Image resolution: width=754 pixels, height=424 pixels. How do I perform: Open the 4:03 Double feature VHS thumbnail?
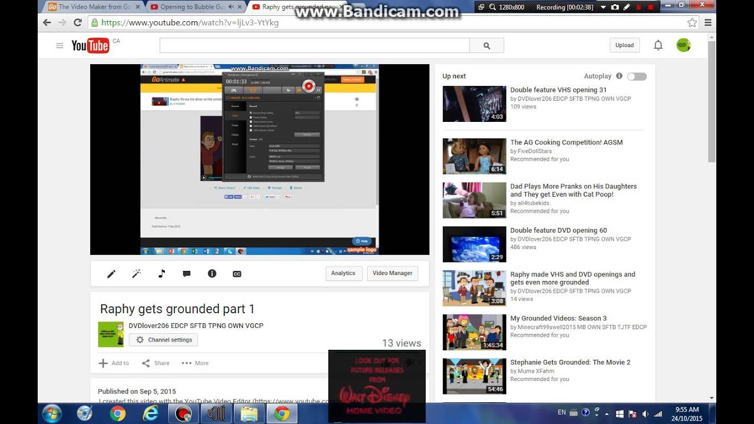coord(474,104)
